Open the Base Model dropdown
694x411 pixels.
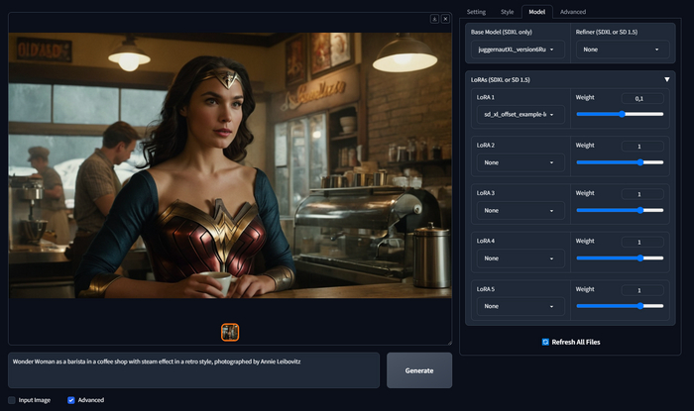[x=518, y=50]
